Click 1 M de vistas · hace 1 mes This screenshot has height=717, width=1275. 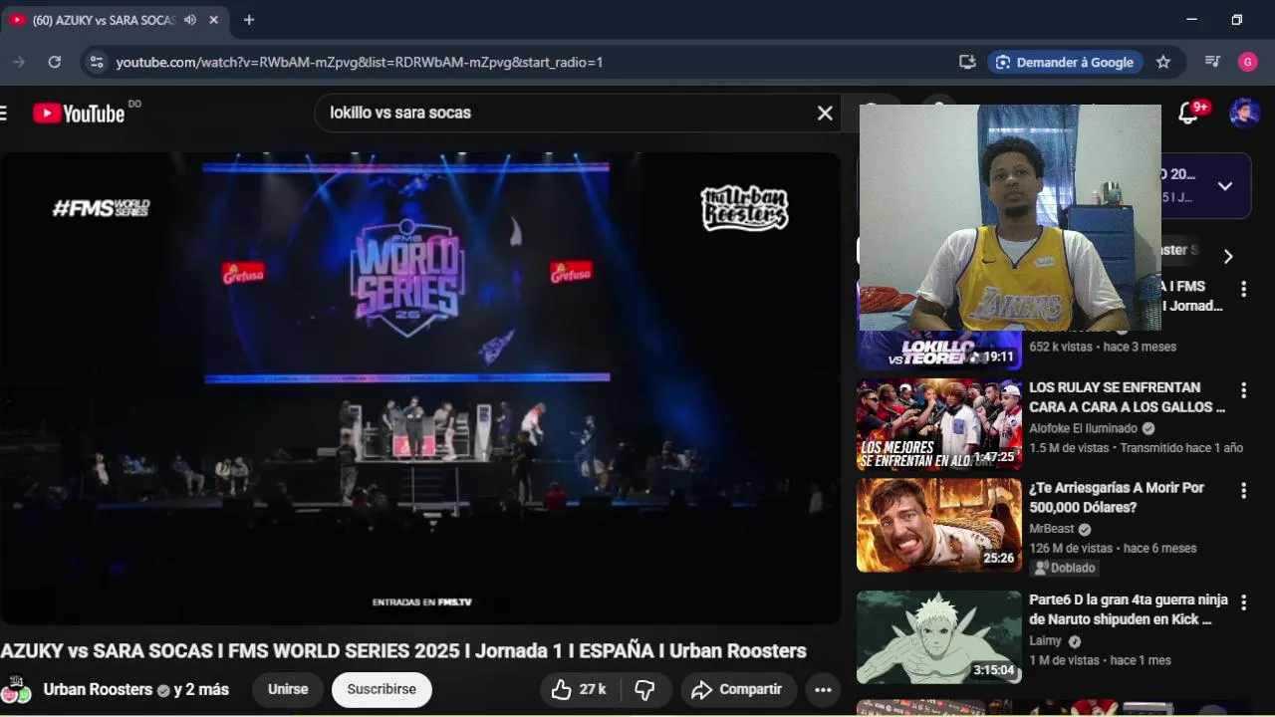pos(1100,660)
